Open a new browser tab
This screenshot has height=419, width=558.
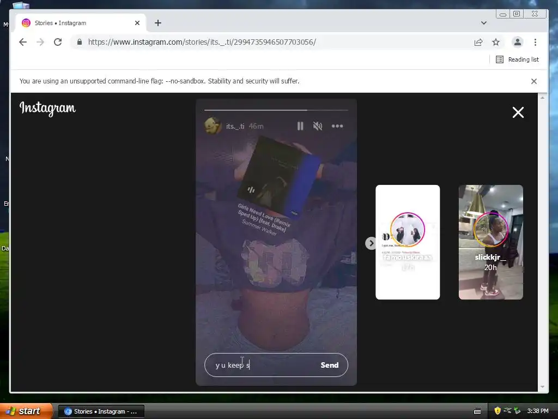158,23
